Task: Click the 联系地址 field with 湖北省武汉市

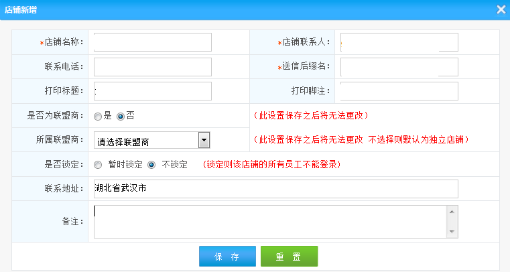Action: [x=275, y=189]
